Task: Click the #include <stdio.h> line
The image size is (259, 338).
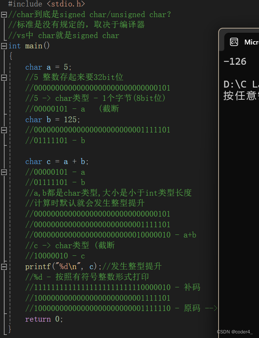Action: pyautogui.click(x=47, y=4)
